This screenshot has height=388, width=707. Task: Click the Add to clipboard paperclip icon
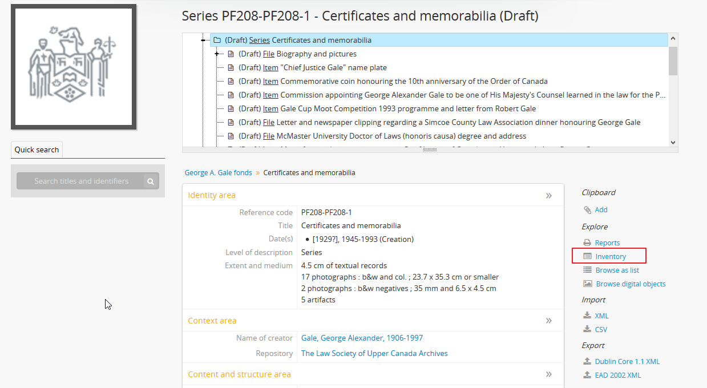tap(587, 210)
